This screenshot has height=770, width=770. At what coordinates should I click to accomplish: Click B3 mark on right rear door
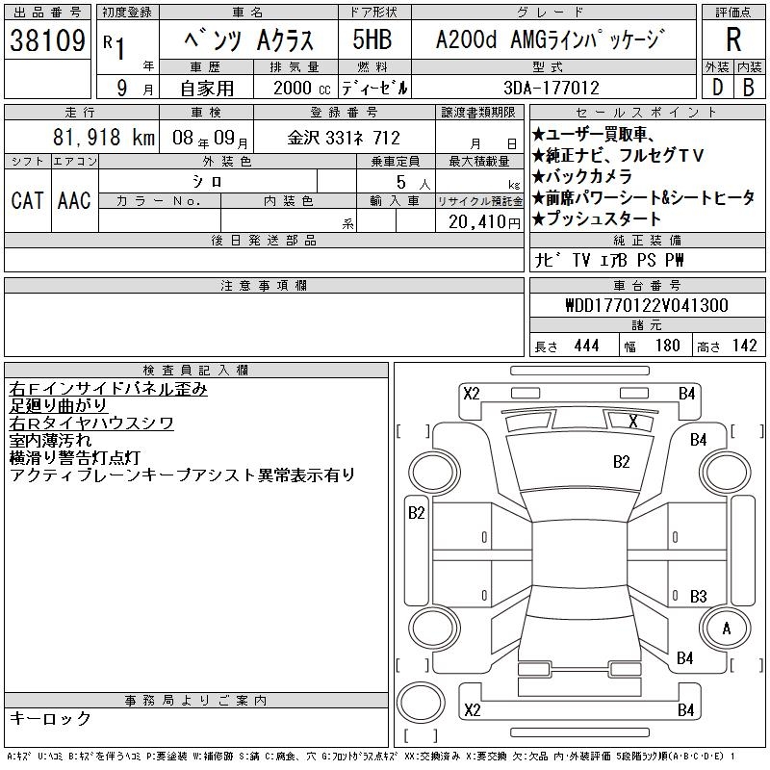[x=699, y=596]
